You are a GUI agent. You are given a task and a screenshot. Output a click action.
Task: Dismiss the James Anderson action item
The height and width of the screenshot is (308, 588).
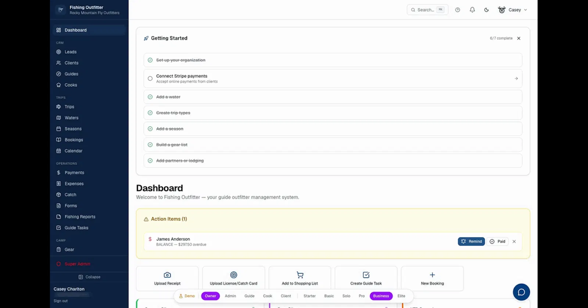pyautogui.click(x=514, y=242)
